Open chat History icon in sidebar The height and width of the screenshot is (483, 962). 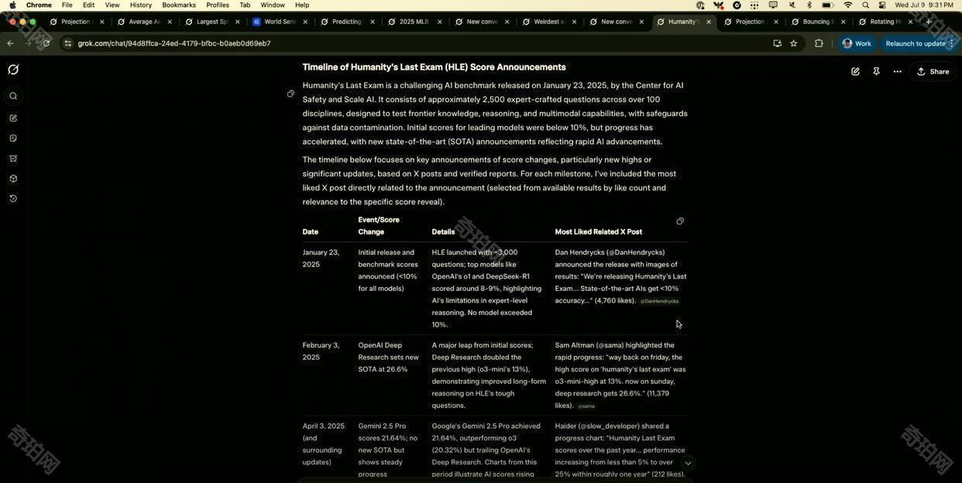pos(13,199)
